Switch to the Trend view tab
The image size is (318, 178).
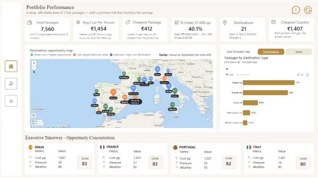click(299, 52)
